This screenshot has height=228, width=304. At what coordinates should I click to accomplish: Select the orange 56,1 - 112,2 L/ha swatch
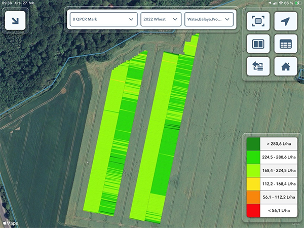coord(253,197)
